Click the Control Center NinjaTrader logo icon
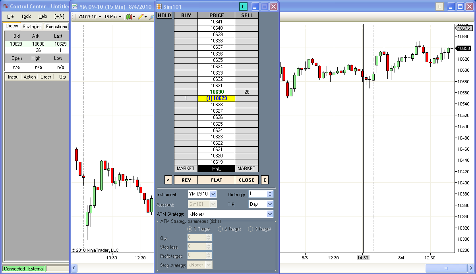The image size is (476, 274). point(6,6)
